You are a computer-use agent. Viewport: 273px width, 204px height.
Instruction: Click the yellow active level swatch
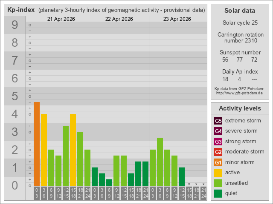point(218,173)
